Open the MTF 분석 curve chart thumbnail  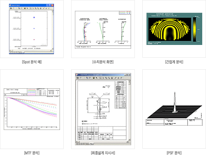click(32, 109)
